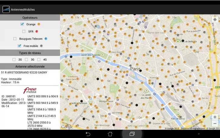The height and width of the screenshot is (138, 220).
Task: Click the Opérateurs section header
Action: point(30,18)
